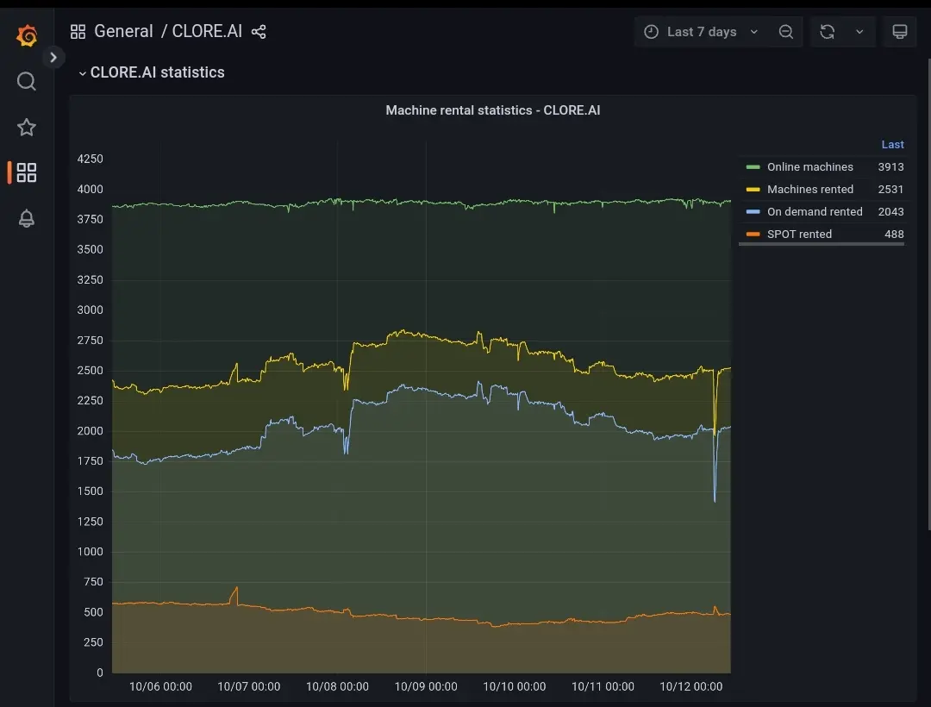
Task: Click the 2043 On demand rented value
Action: coord(890,212)
